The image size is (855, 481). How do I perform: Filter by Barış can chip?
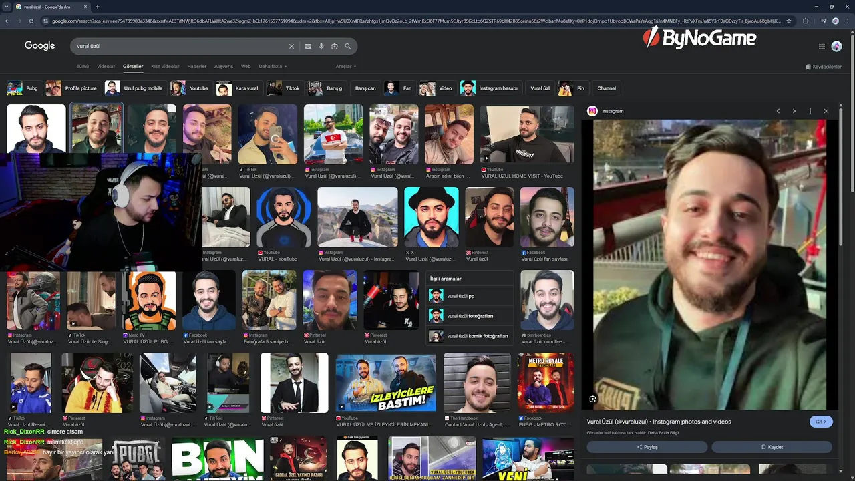[365, 88]
